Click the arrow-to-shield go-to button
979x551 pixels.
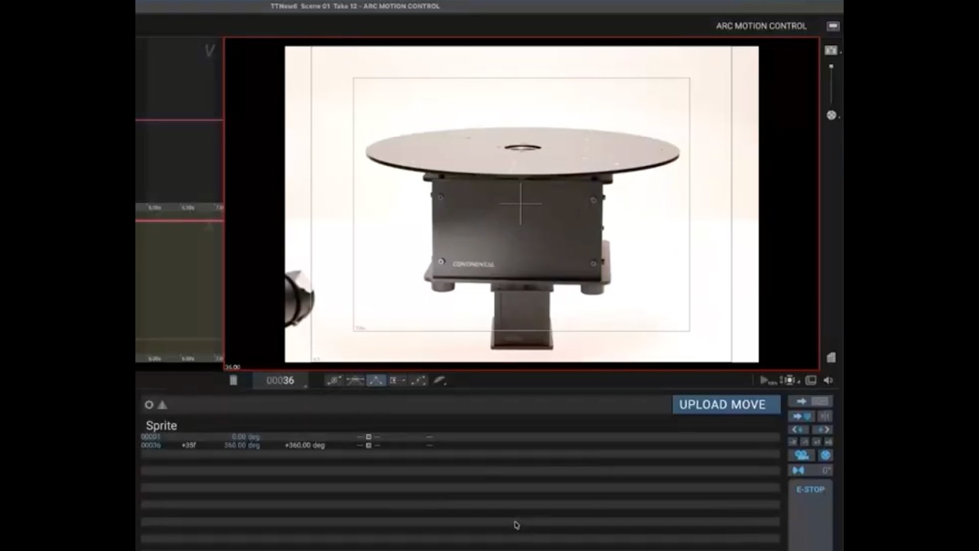pos(802,416)
